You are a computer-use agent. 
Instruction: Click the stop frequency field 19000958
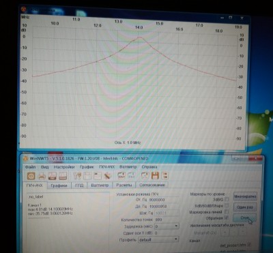[x=164, y=207]
